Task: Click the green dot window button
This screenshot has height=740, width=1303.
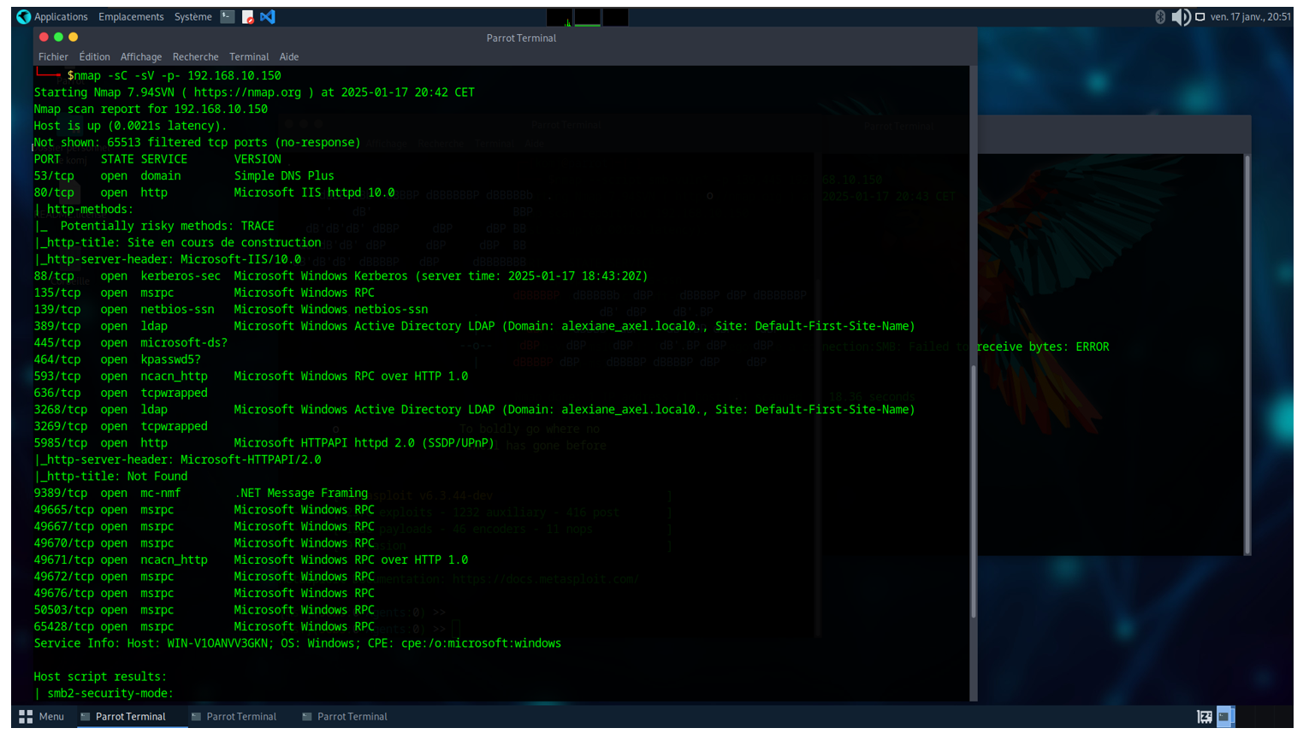Action: tap(58, 37)
